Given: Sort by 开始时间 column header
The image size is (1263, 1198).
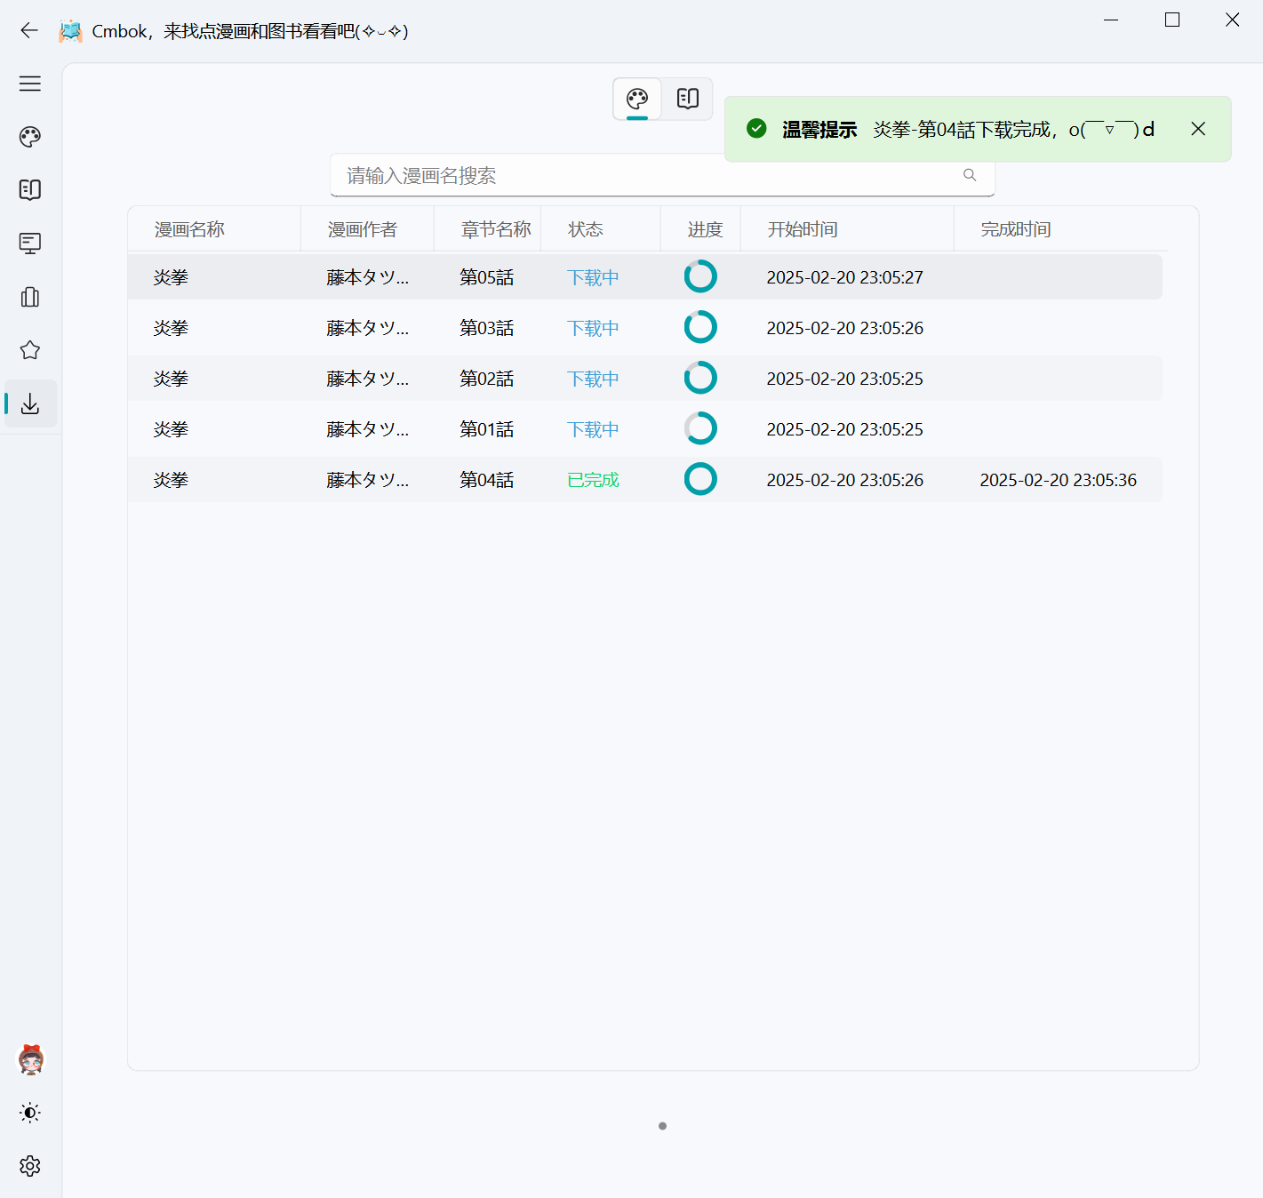Looking at the screenshot, I should pyautogui.click(x=803, y=229).
